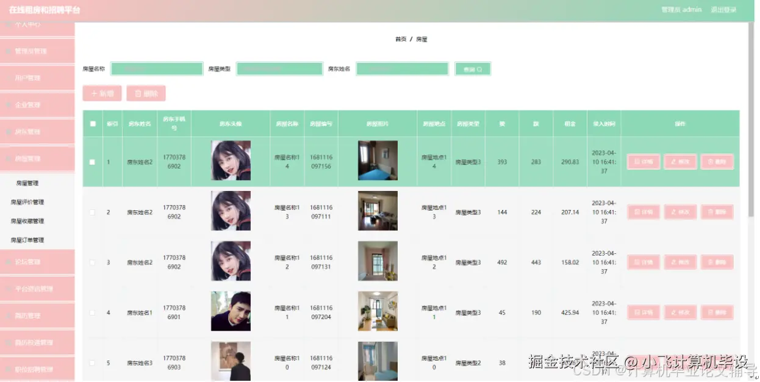The width and height of the screenshot is (760, 382).
Task: Expand the 企业管理 sidebar menu
Action: click(37, 105)
